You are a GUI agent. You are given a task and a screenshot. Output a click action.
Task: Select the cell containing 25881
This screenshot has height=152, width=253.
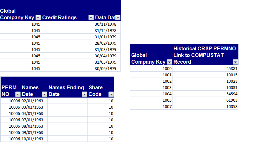(205, 68)
